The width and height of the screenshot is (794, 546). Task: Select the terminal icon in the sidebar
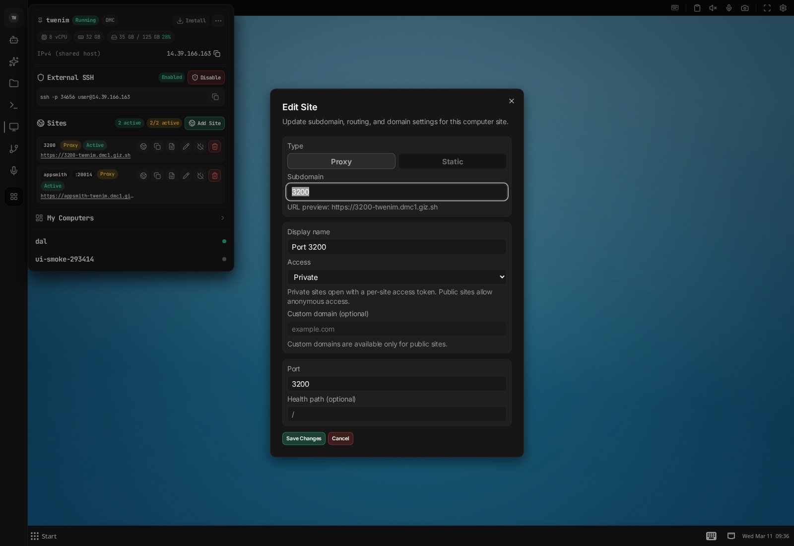pos(14,105)
